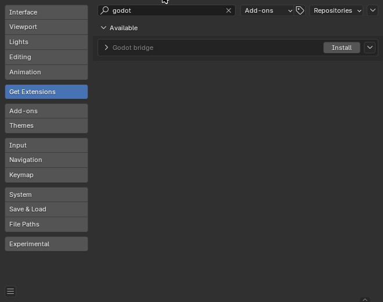
Task: Open the hamburger preferences menu
Action: (x=10, y=292)
